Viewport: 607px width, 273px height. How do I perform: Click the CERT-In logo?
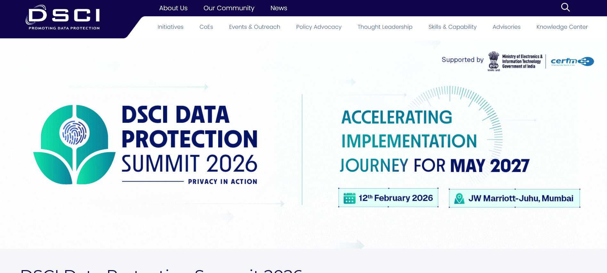572,61
